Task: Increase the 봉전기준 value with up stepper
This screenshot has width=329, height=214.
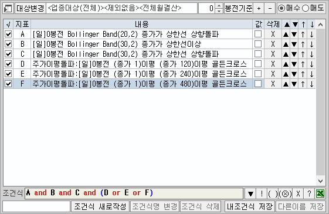Action: coord(219,6)
